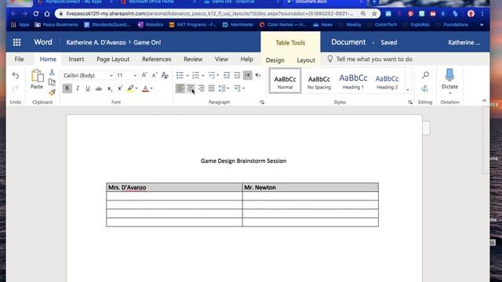Apply bullet list

click(180, 75)
